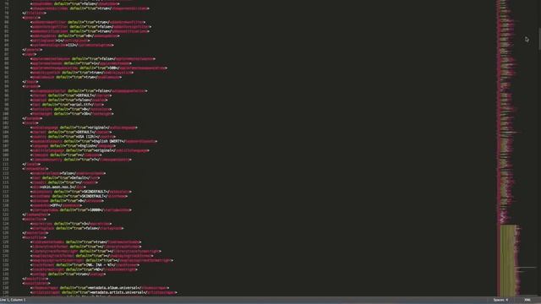
Task: Click the 500 value on line 90
Action: click(112, 68)
